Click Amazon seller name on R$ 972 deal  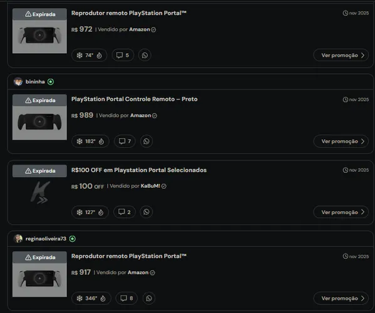140,29
